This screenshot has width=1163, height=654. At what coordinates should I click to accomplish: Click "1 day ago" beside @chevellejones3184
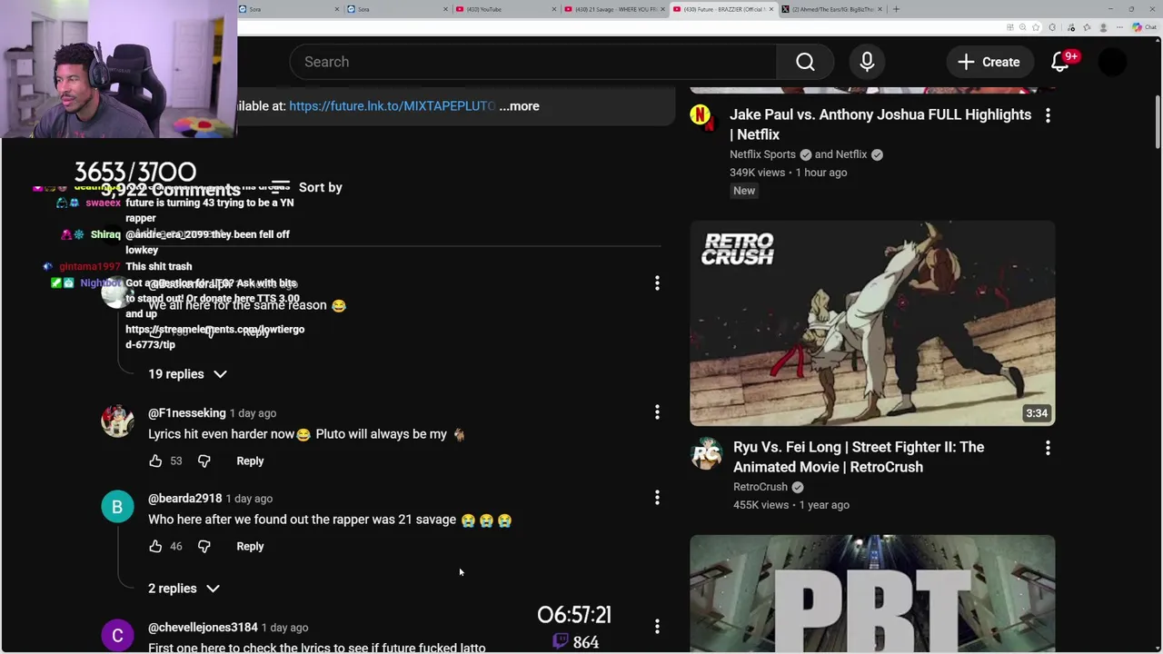(285, 628)
